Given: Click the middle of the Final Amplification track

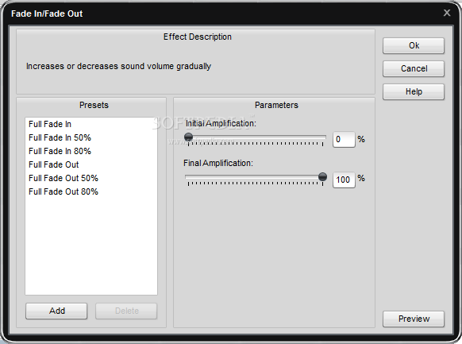Looking at the screenshot, I should (256, 177).
